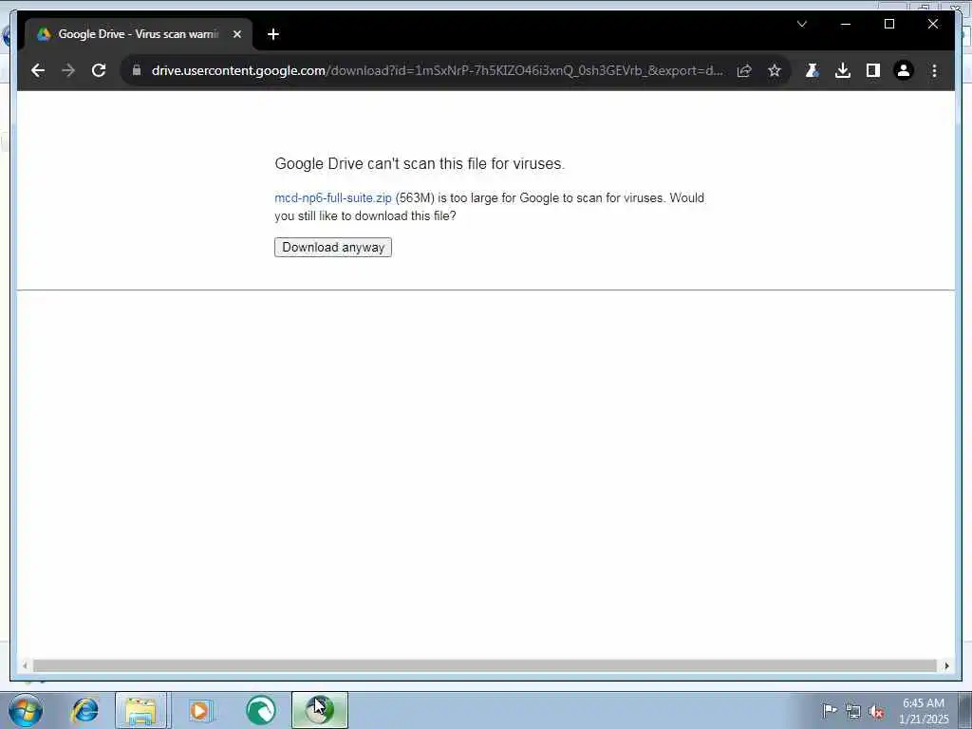
Task: Click the scrollbar right arrow
Action: point(946,665)
